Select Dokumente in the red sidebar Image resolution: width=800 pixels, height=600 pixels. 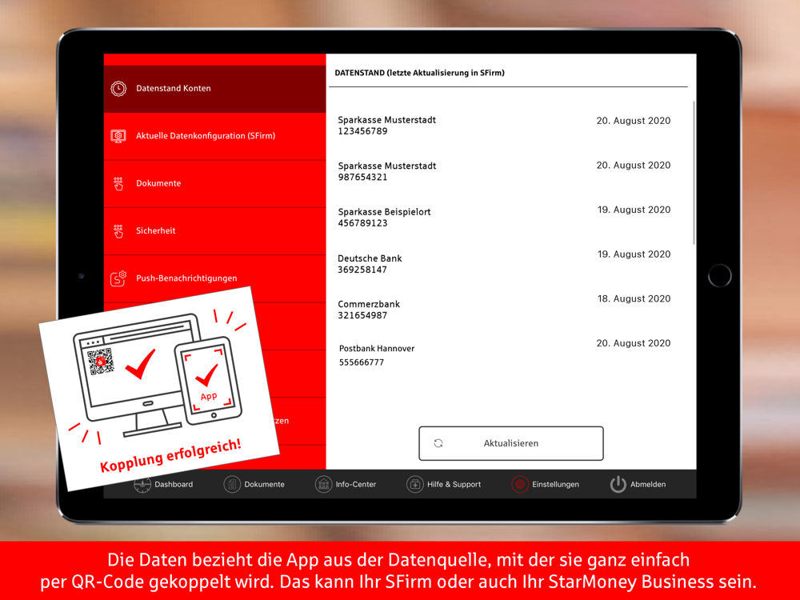(x=214, y=184)
